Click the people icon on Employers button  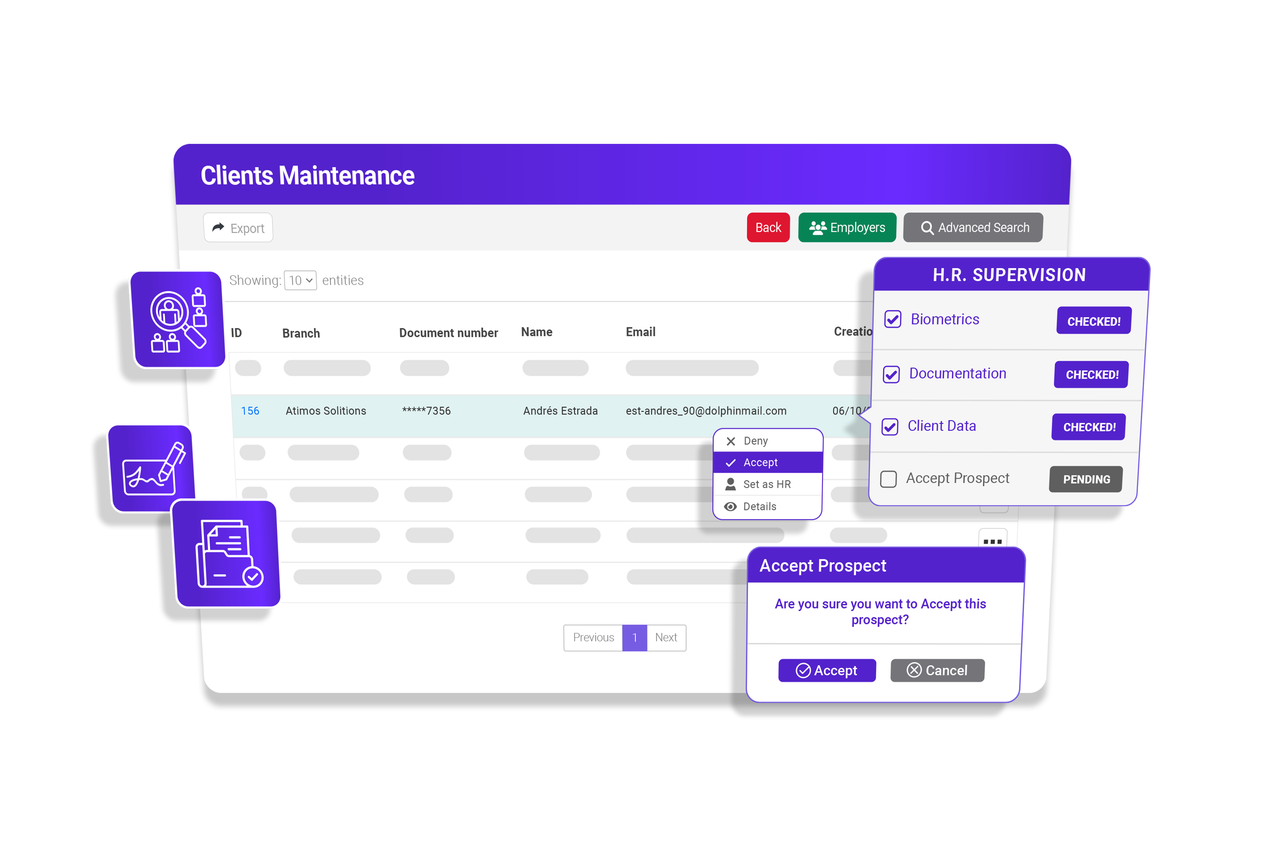click(x=818, y=228)
